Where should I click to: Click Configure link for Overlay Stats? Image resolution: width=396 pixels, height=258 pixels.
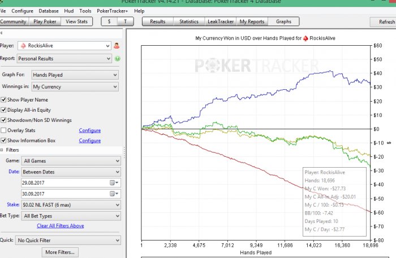pos(89,130)
